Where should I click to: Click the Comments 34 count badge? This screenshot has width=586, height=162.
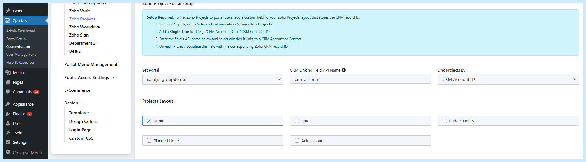[x=36, y=92]
